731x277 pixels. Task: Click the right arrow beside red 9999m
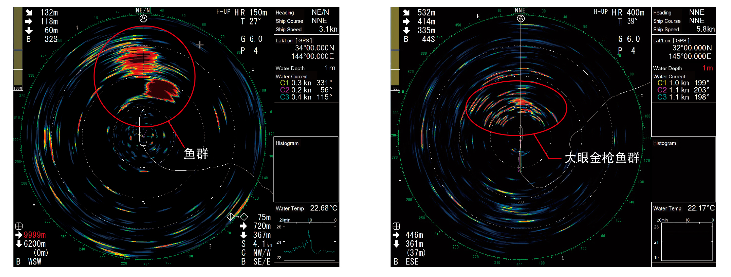[x=19, y=235]
